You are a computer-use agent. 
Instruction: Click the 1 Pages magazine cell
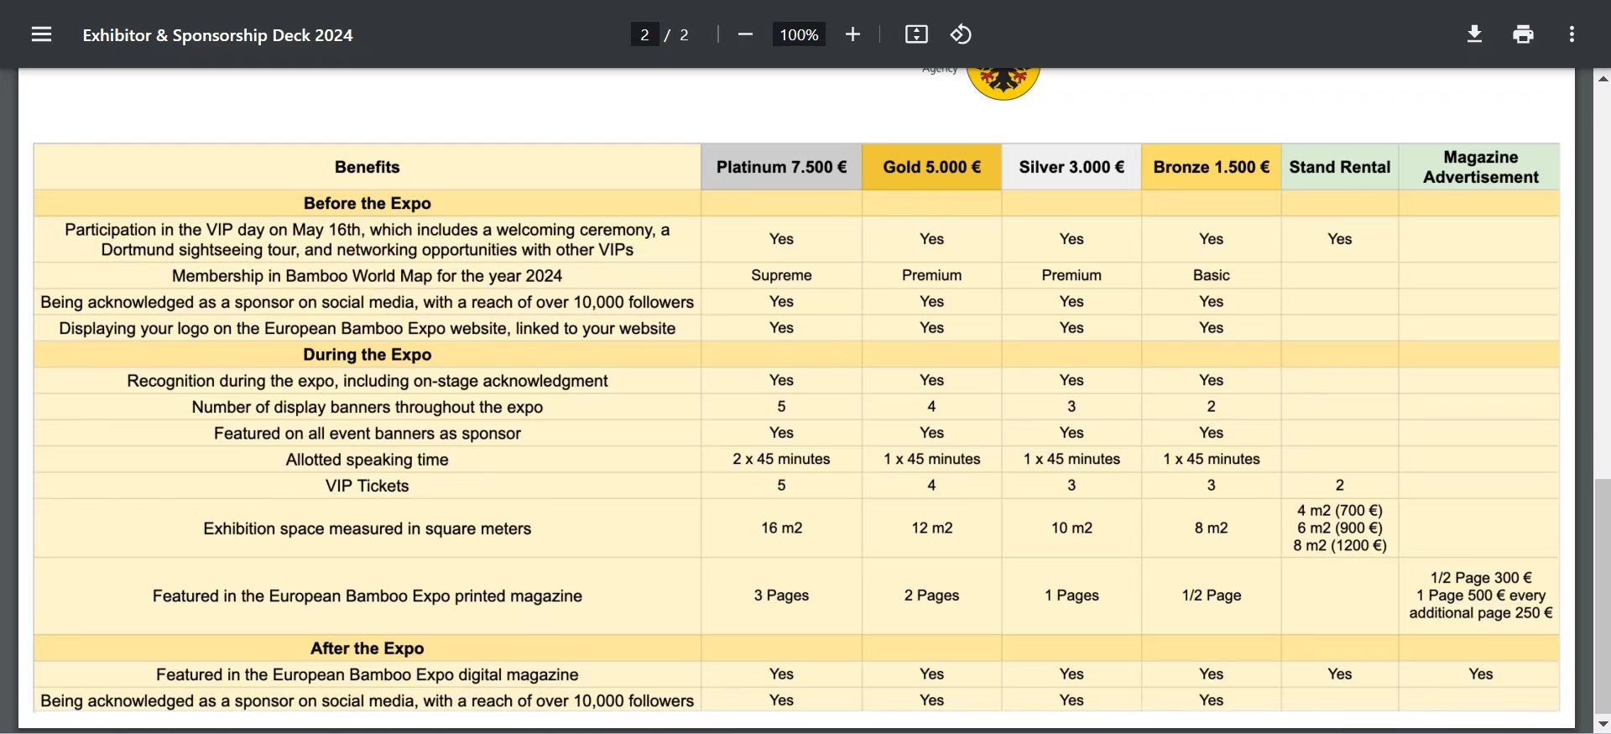(1071, 595)
